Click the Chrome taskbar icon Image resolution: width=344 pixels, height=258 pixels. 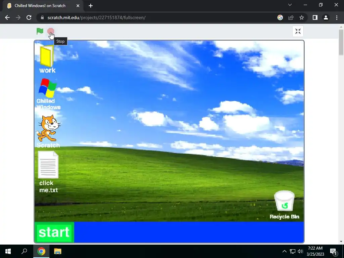pos(41,251)
